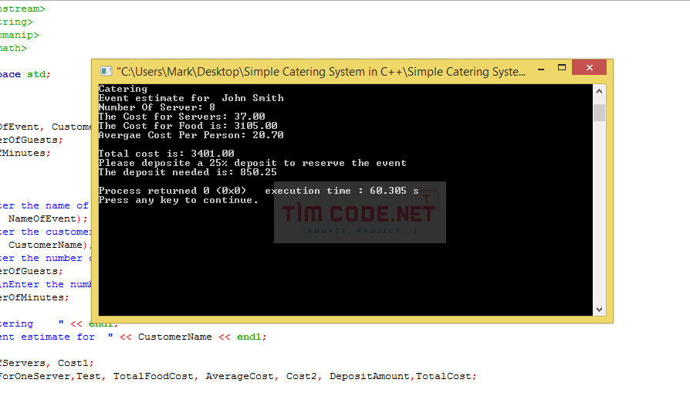The image size is (690, 393).
Task: Click 'erOfMinutes;' code line in editor
Action: (x=34, y=297)
